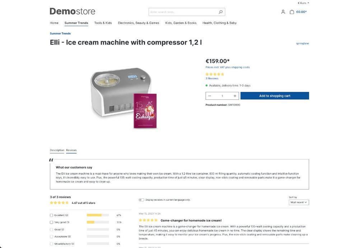Check the Excellent rating filter
This screenshot has height=248, width=359.
51,215
